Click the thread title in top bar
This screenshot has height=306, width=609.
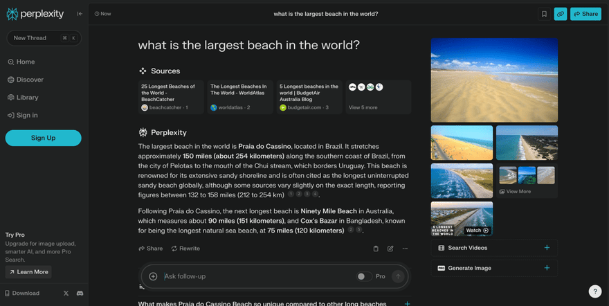tap(326, 14)
